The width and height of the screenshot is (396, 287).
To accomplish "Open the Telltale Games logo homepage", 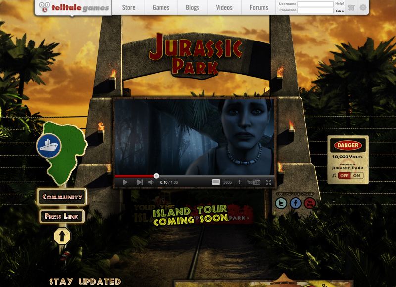I will (x=74, y=8).
